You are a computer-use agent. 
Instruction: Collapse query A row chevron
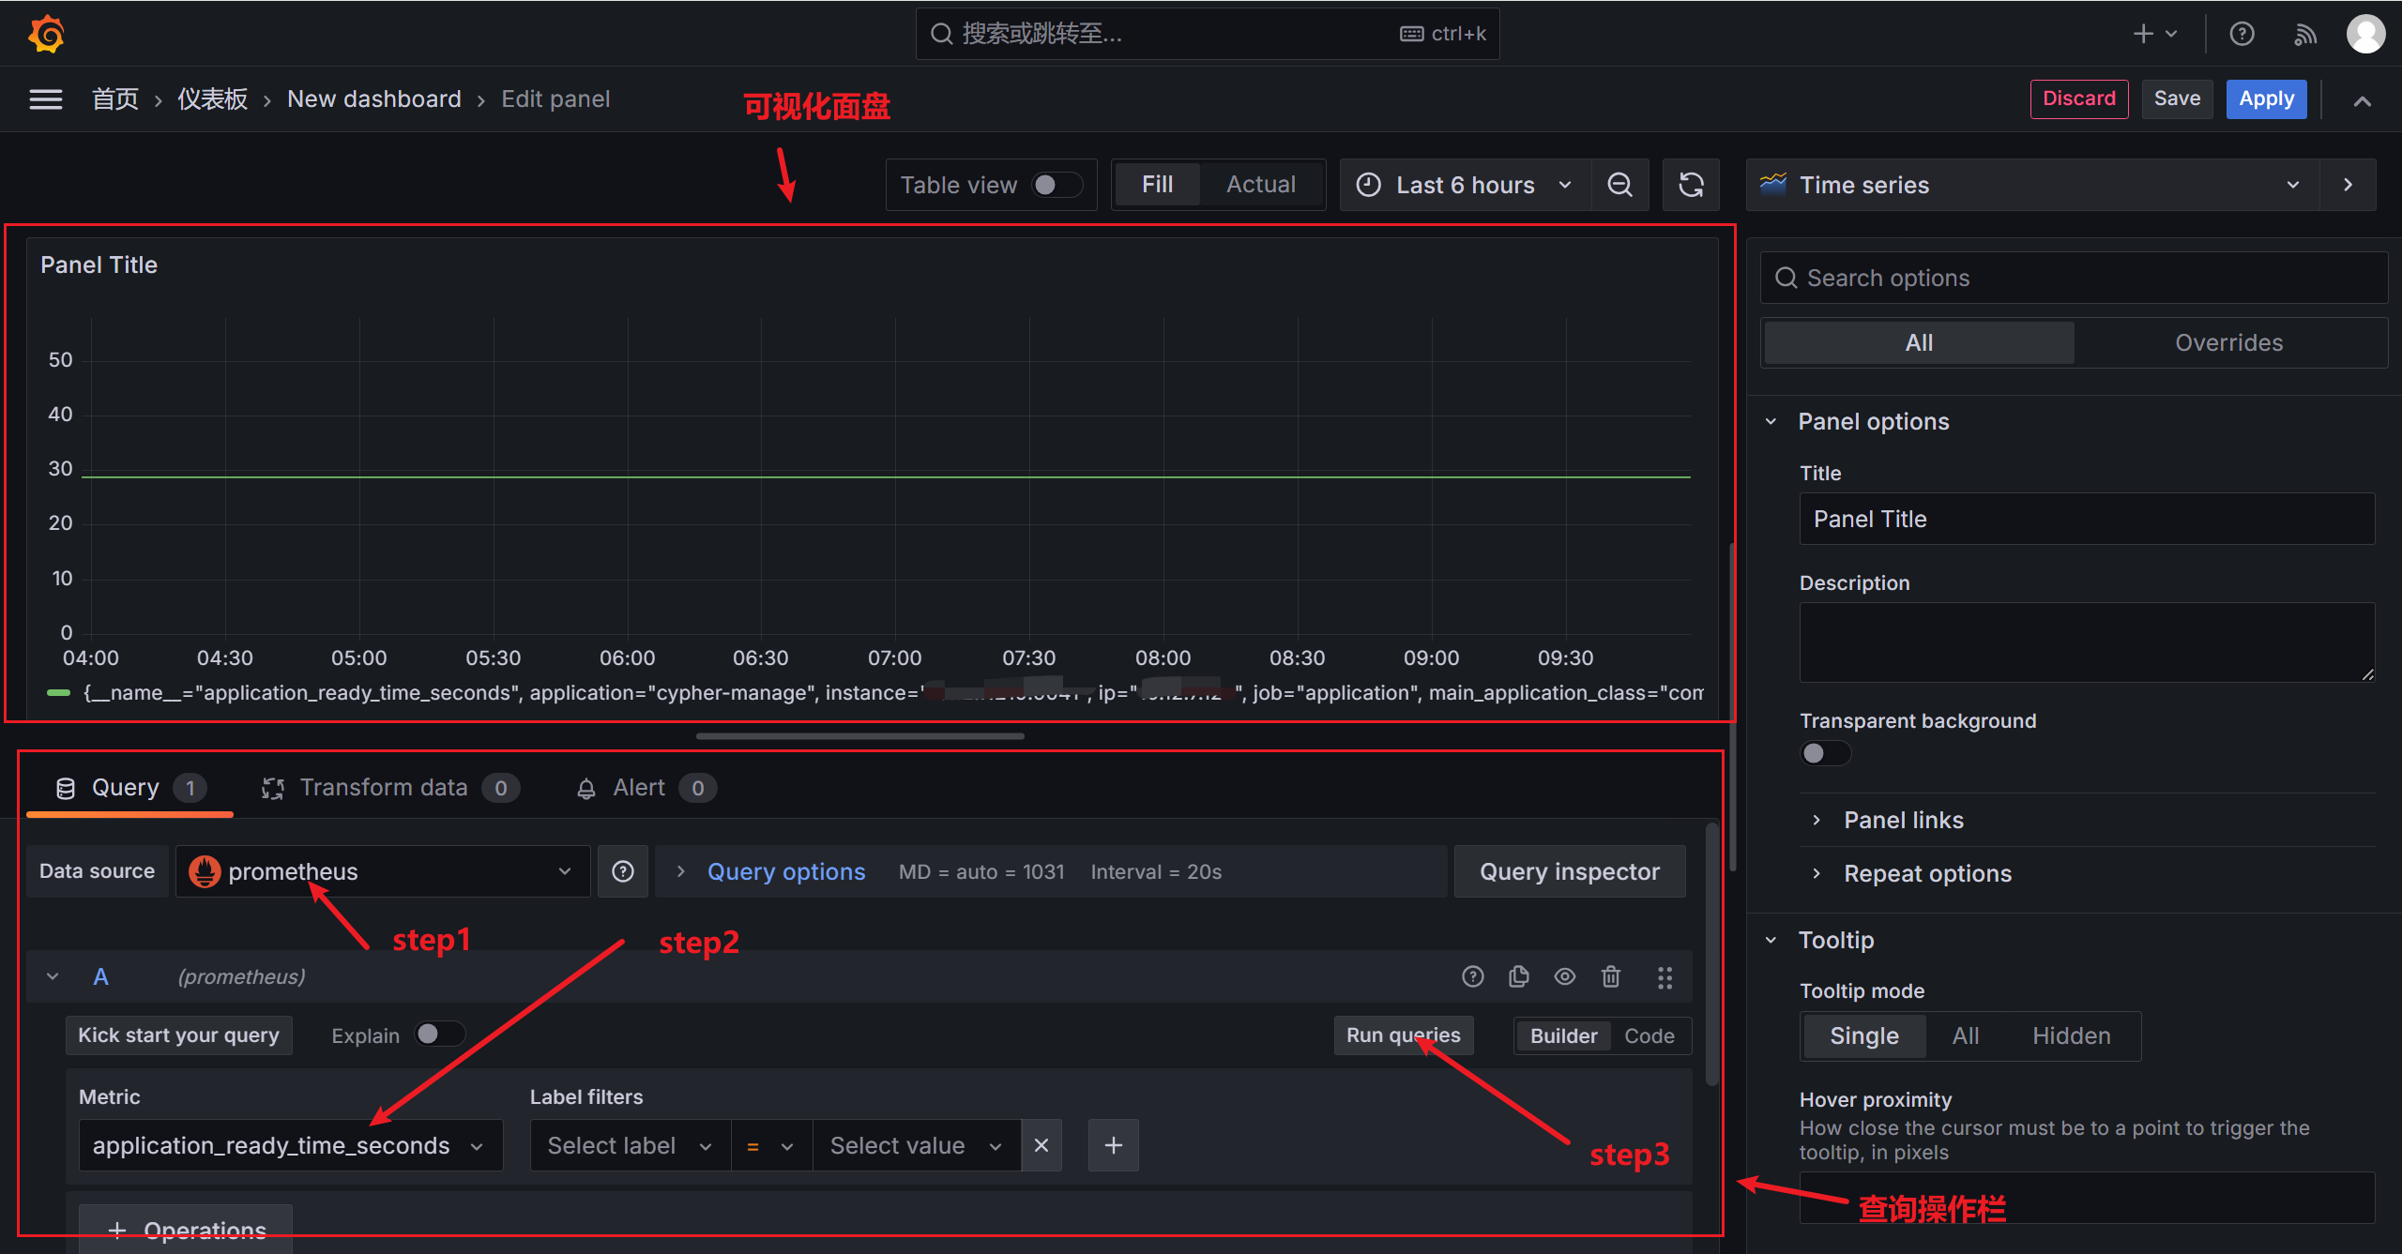53,977
